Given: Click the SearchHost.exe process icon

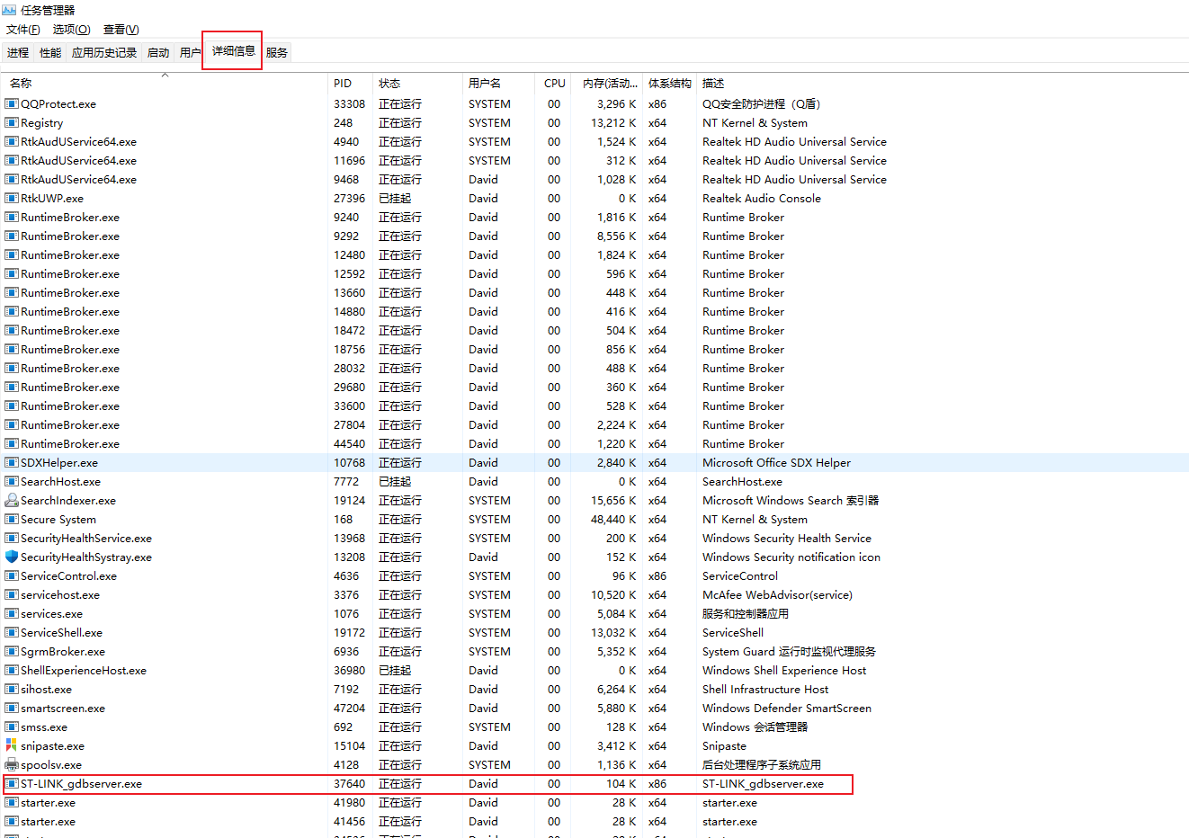Looking at the screenshot, I should click(12, 481).
